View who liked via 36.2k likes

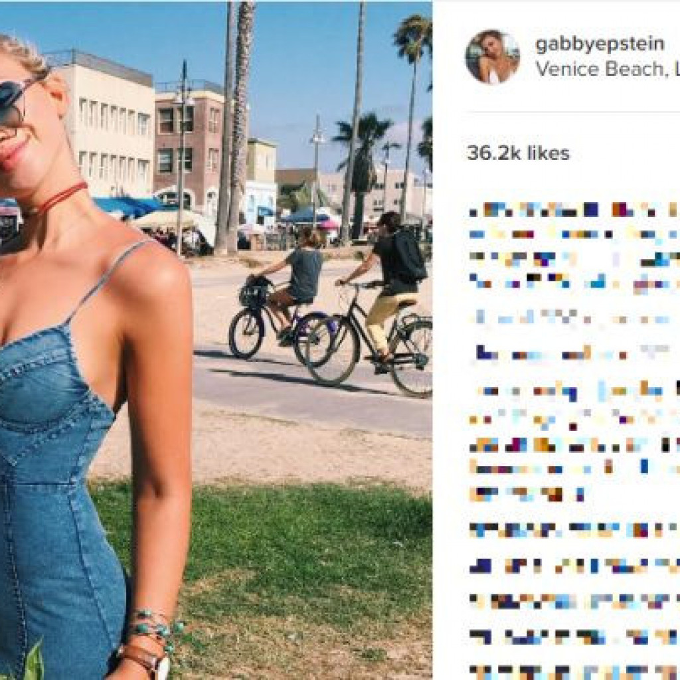tap(518, 153)
